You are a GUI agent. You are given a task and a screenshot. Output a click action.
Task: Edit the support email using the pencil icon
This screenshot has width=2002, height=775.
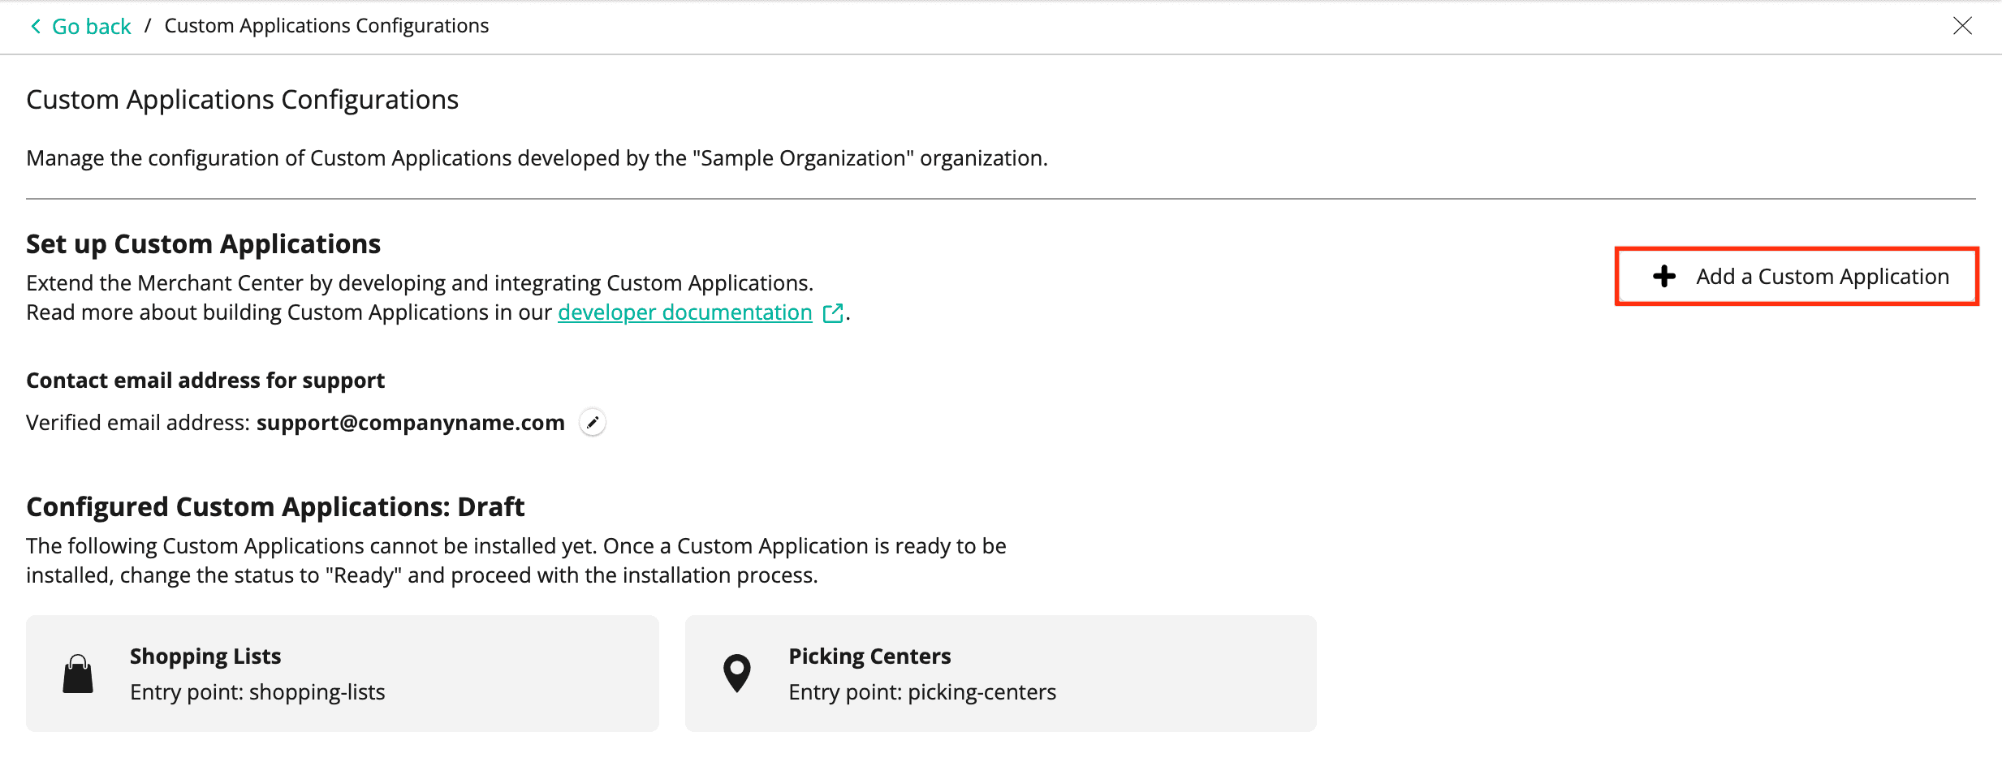click(593, 423)
